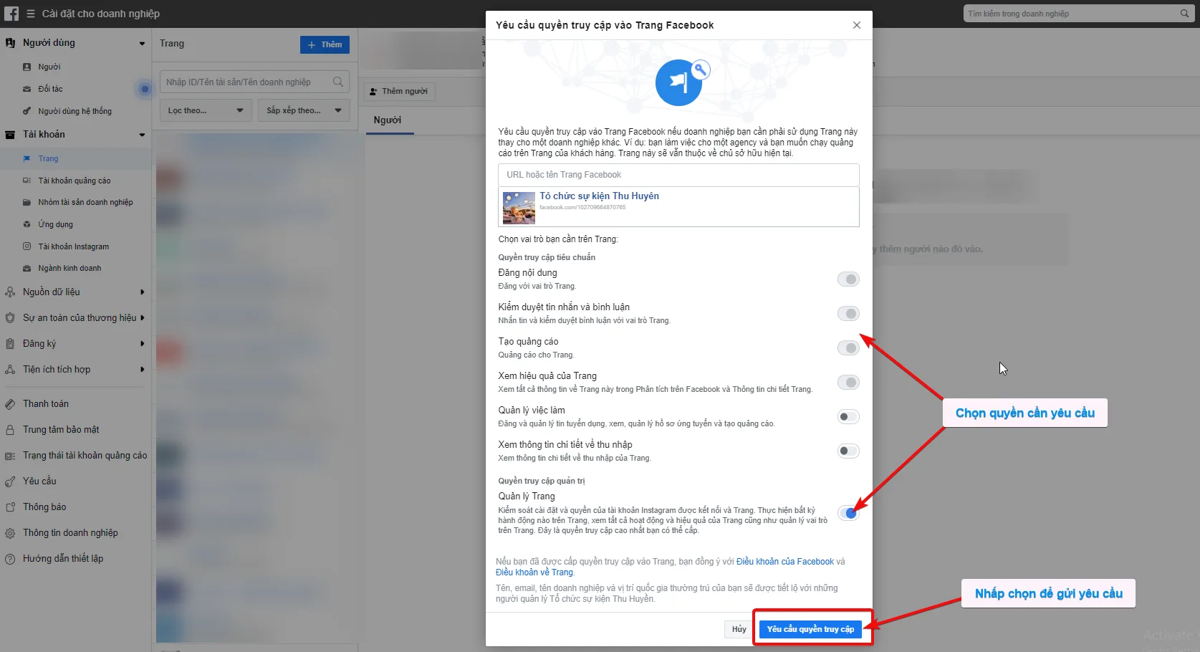Click the Thông tin doanh nghiệp gear icon
Screen dimensions: 1200x652
10,532
